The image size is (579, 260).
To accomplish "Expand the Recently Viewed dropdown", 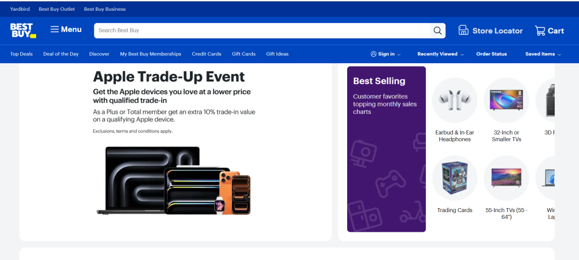I will coord(440,54).
